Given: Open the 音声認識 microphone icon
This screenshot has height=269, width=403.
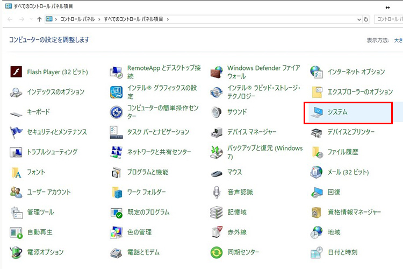Looking at the screenshot, I should [217, 192].
